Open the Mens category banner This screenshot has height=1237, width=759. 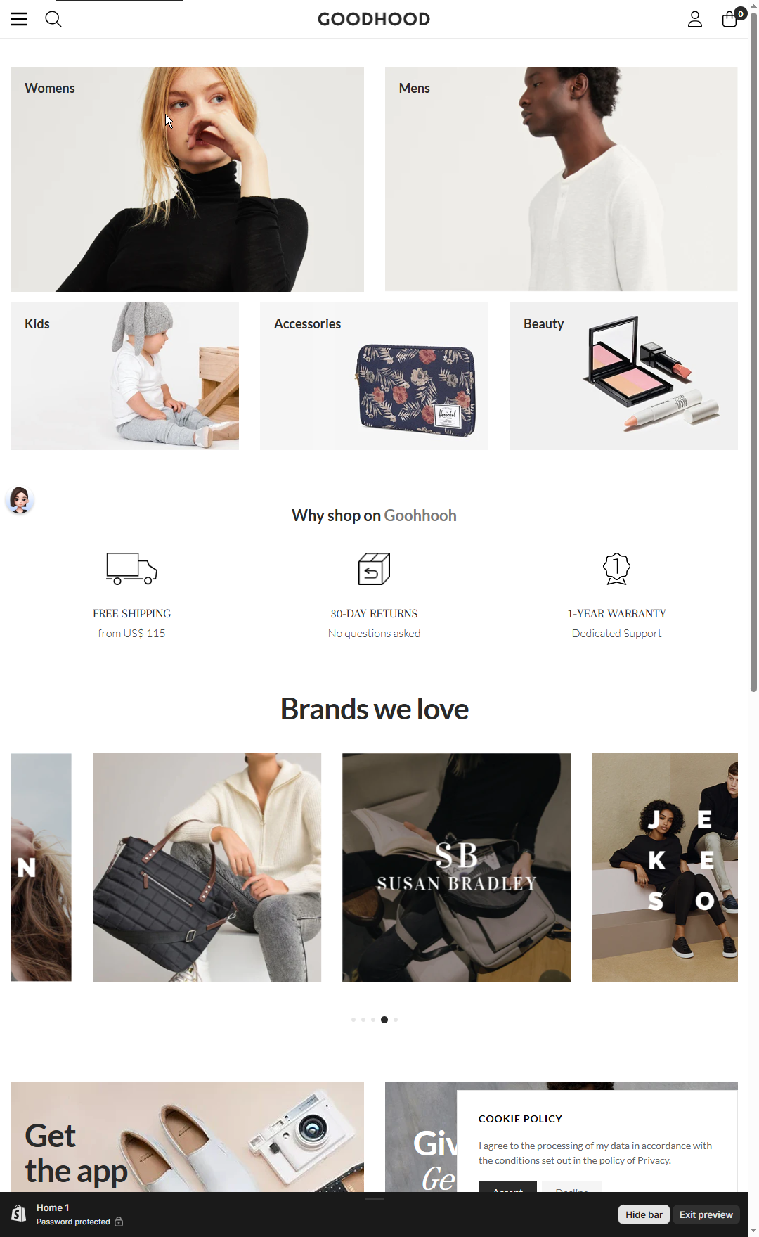tap(561, 179)
